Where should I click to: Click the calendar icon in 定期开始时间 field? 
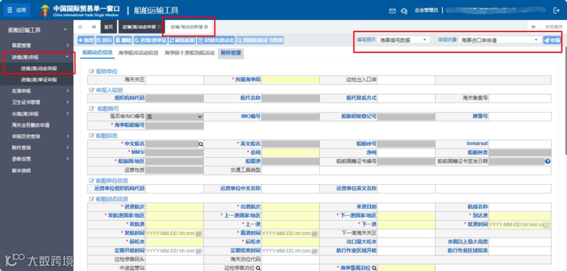[x=199, y=250]
